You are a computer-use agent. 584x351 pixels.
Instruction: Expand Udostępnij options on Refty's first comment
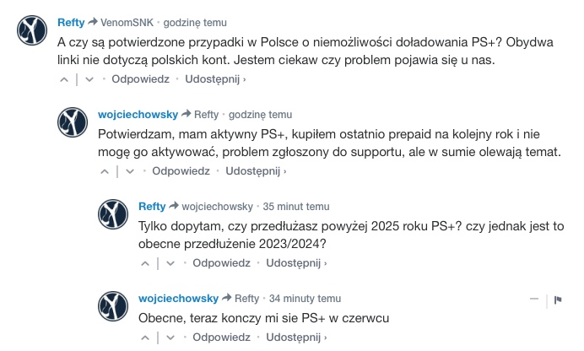215,79
